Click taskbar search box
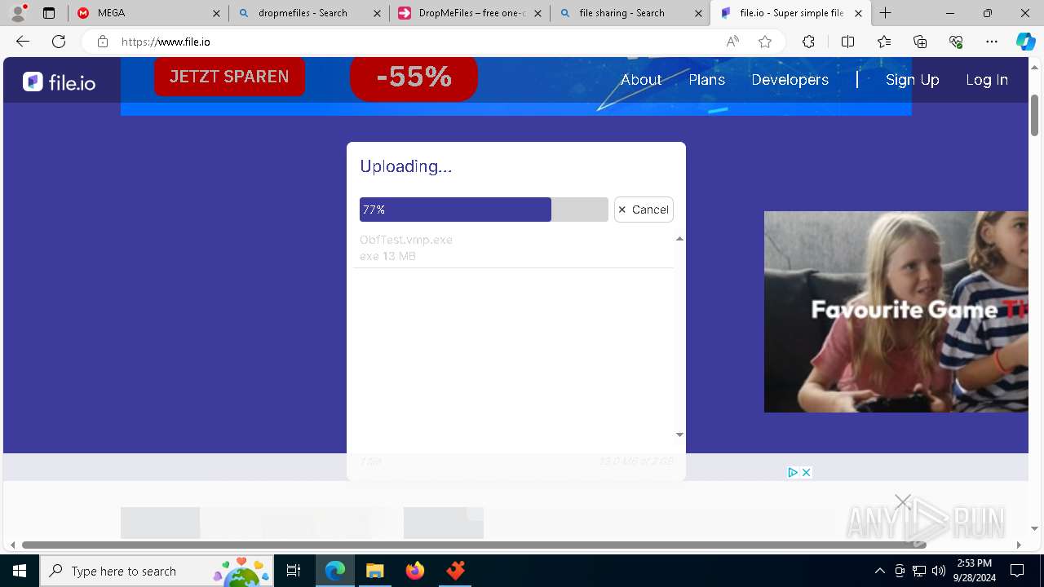Image resolution: width=1044 pixels, height=587 pixels. (157, 571)
